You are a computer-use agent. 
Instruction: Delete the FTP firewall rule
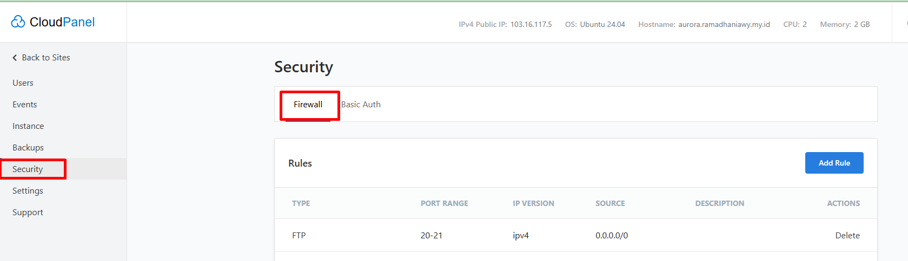(x=847, y=236)
